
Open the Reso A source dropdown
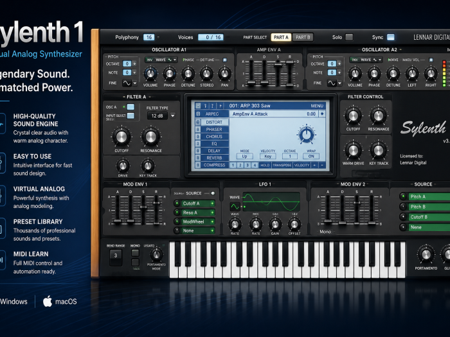[x=212, y=212]
